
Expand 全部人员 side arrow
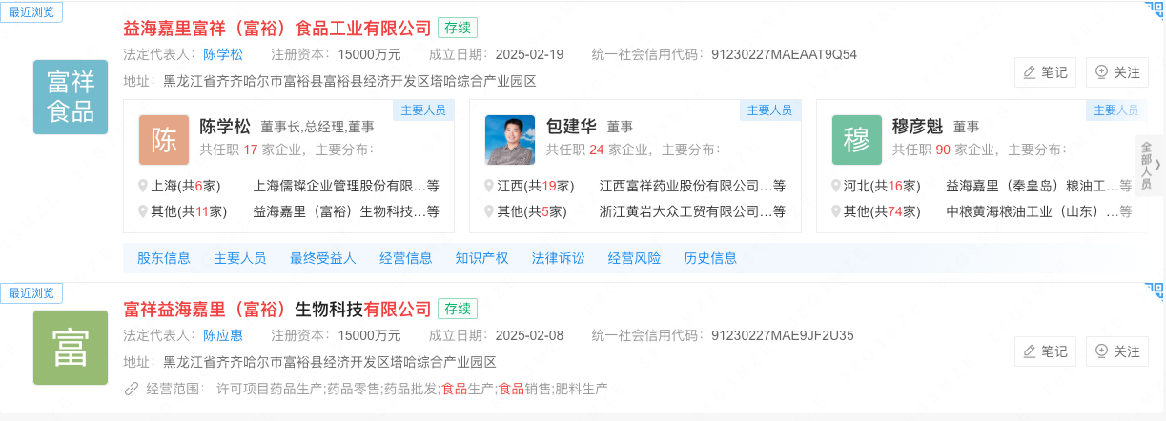click(x=1149, y=166)
